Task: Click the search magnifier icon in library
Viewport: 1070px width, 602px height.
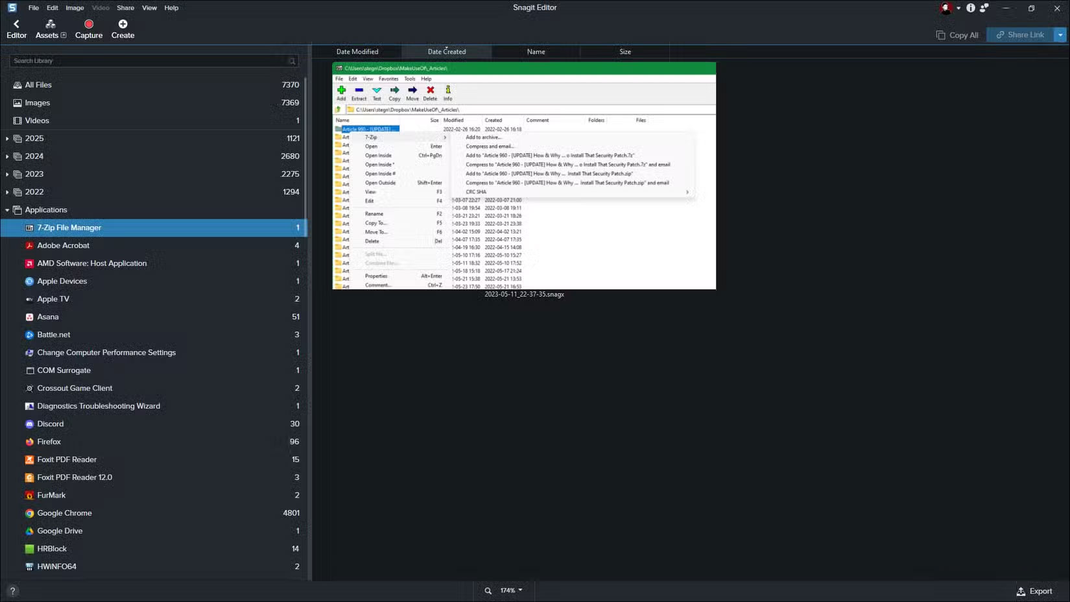Action: tap(292, 61)
